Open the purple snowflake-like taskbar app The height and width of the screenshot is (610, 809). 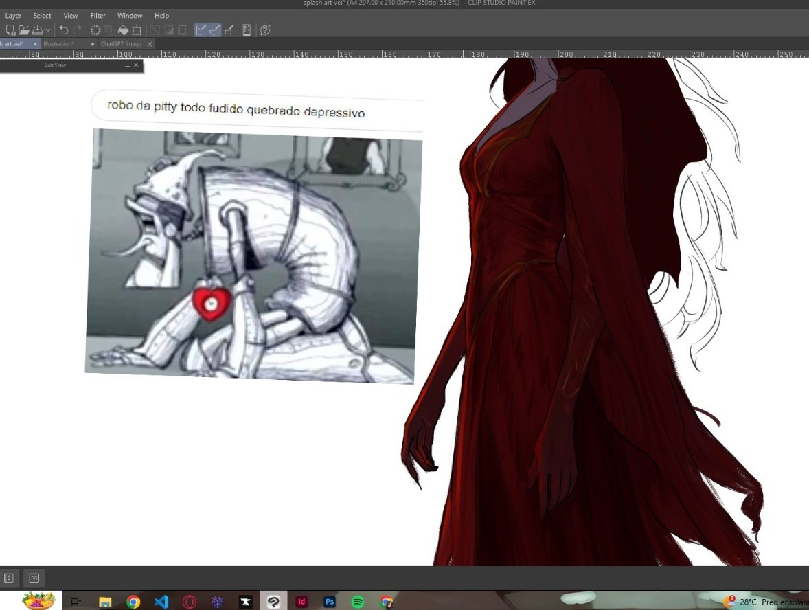[217, 602]
